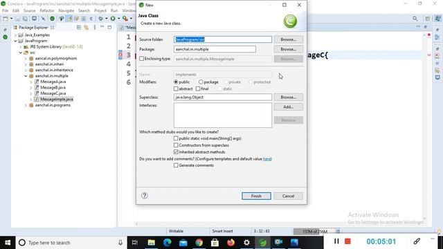This screenshot has width=443, height=249.
Task: Check the abstract modifier checkbox
Action: click(x=176, y=89)
